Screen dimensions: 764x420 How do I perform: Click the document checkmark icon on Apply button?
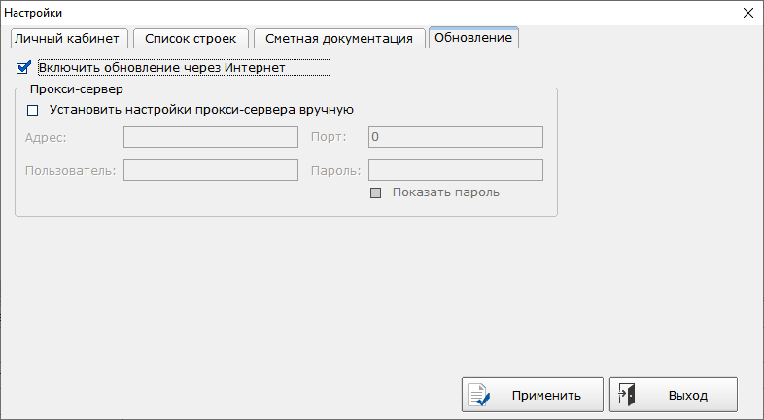pos(479,395)
